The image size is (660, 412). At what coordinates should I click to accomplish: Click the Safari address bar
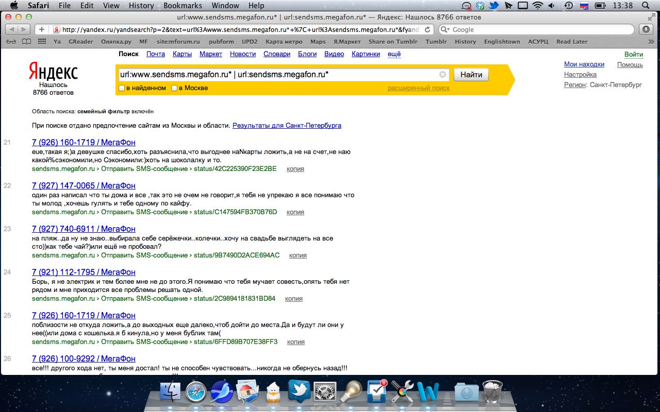tap(242, 29)
